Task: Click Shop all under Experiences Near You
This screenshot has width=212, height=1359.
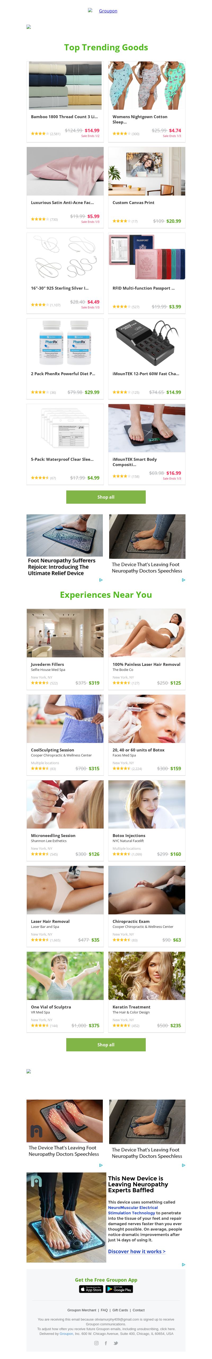Action: [x=106, y=1044]
